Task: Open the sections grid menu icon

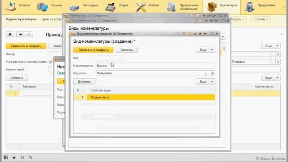Action: [6, 157]
